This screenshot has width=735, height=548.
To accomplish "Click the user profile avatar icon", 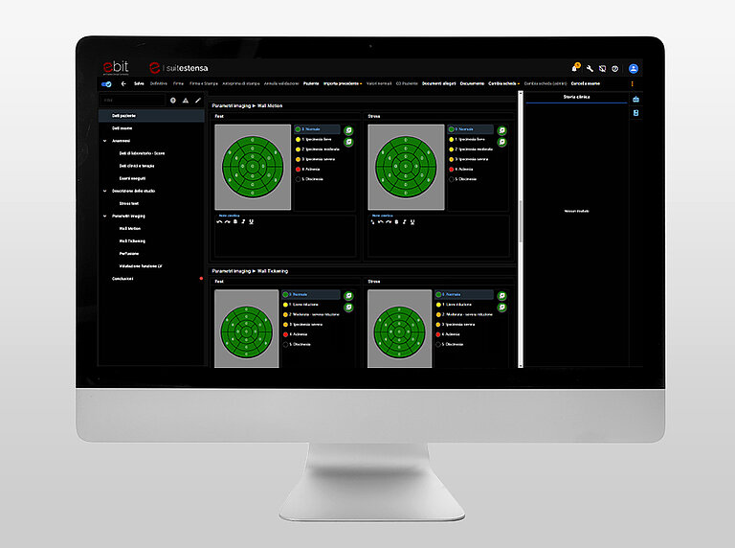I will click(x=633, y=69).
